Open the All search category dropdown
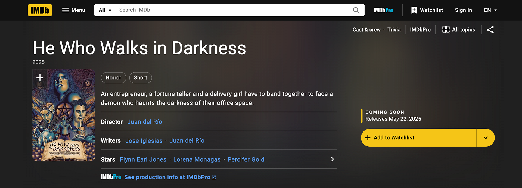 coord(105,10)
